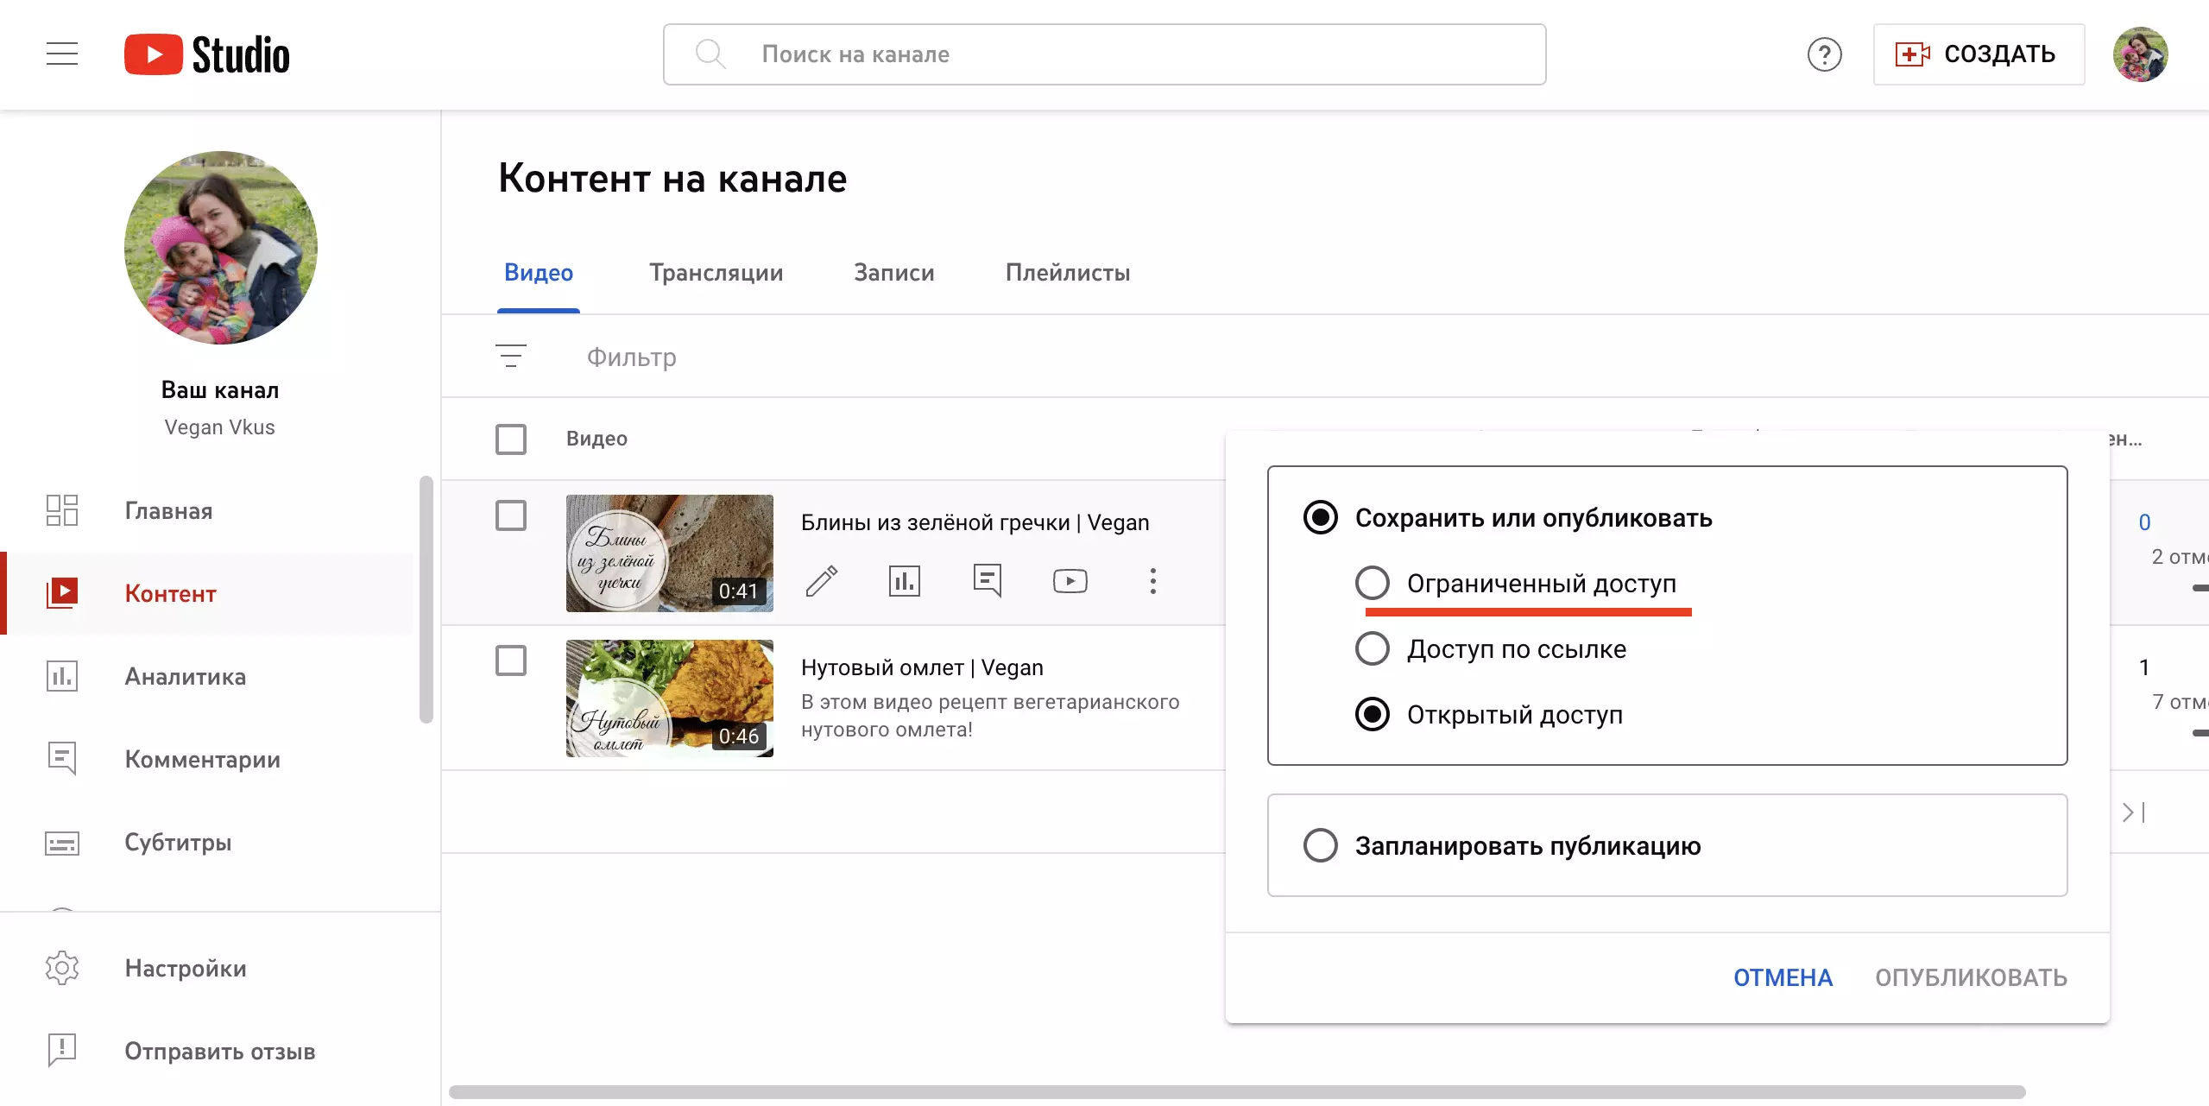Select Ограниченный доступ radio option
The image size is (2209, 1106).
pos(1373,583)
